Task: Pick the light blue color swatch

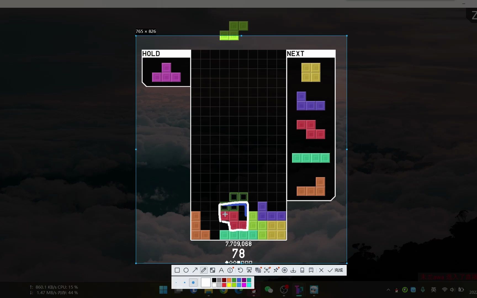Action: point(239,285)
